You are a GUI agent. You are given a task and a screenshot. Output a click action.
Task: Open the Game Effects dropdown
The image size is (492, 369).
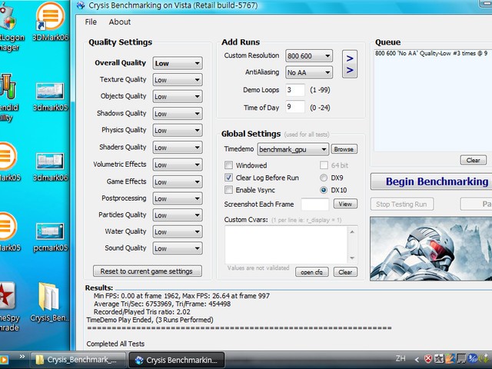(178, 181)
